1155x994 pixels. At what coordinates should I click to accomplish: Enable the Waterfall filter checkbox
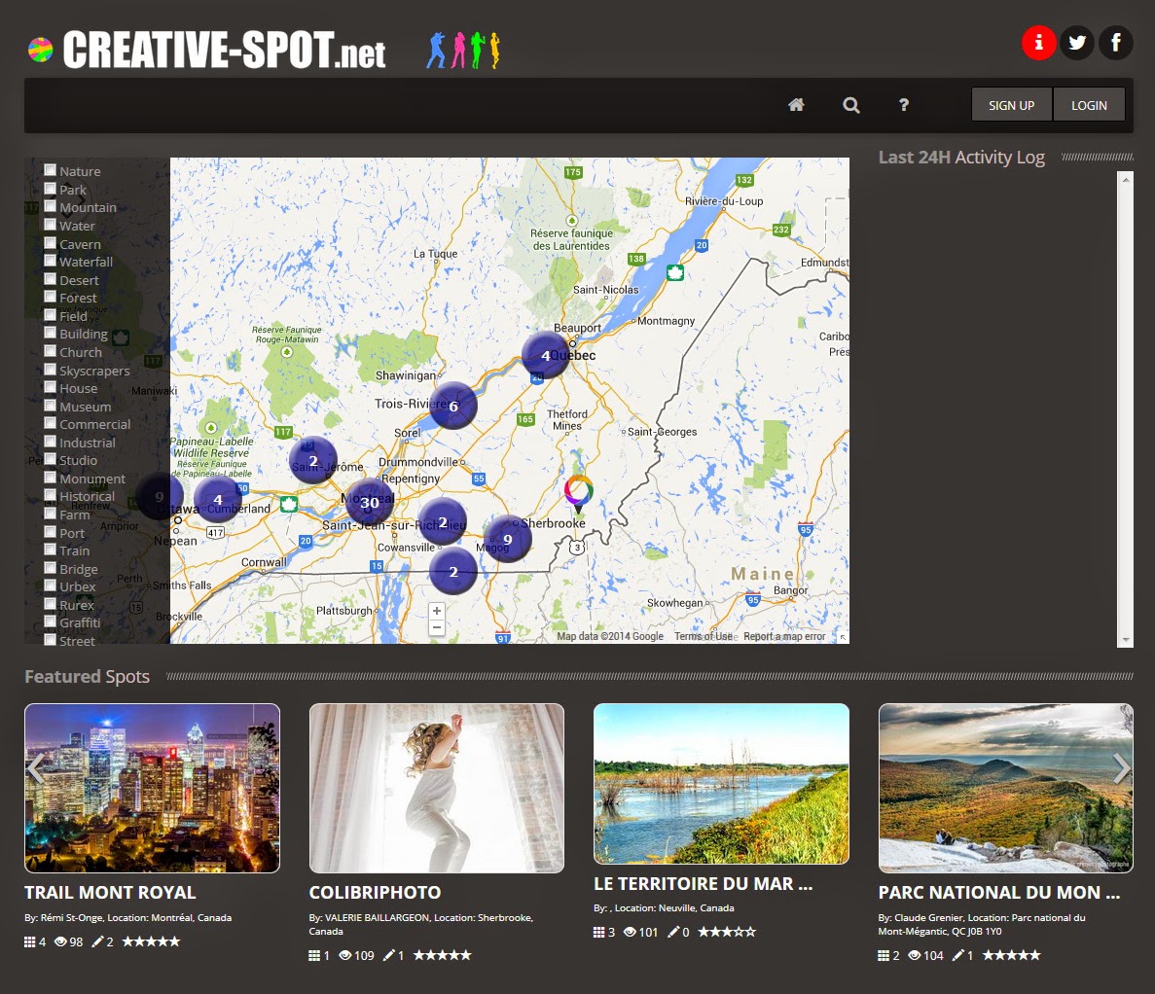(50, 261)
